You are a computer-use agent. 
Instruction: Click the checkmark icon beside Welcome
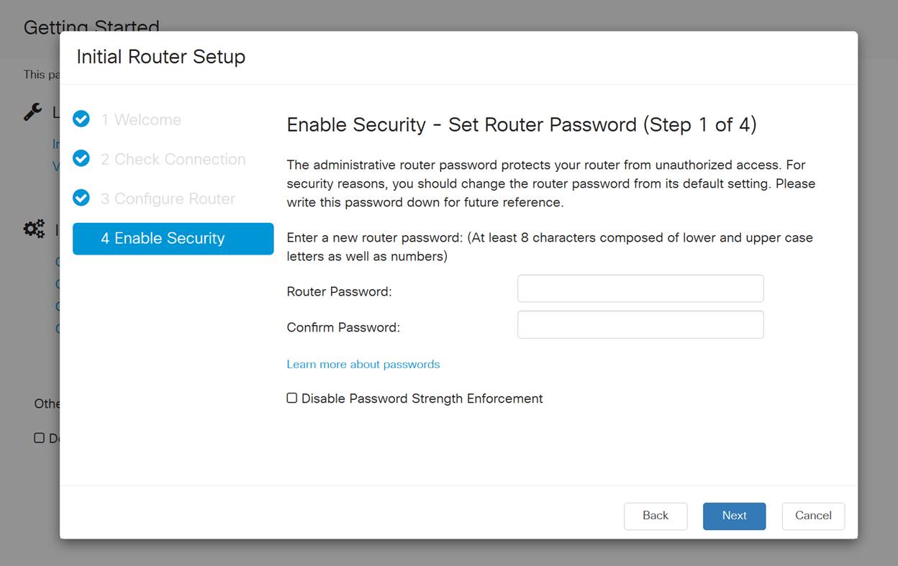click(81, 119)
